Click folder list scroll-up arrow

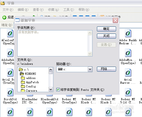(x=51, y=70)
